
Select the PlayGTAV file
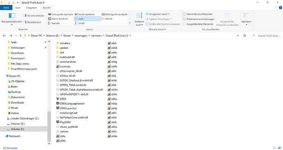65,122
